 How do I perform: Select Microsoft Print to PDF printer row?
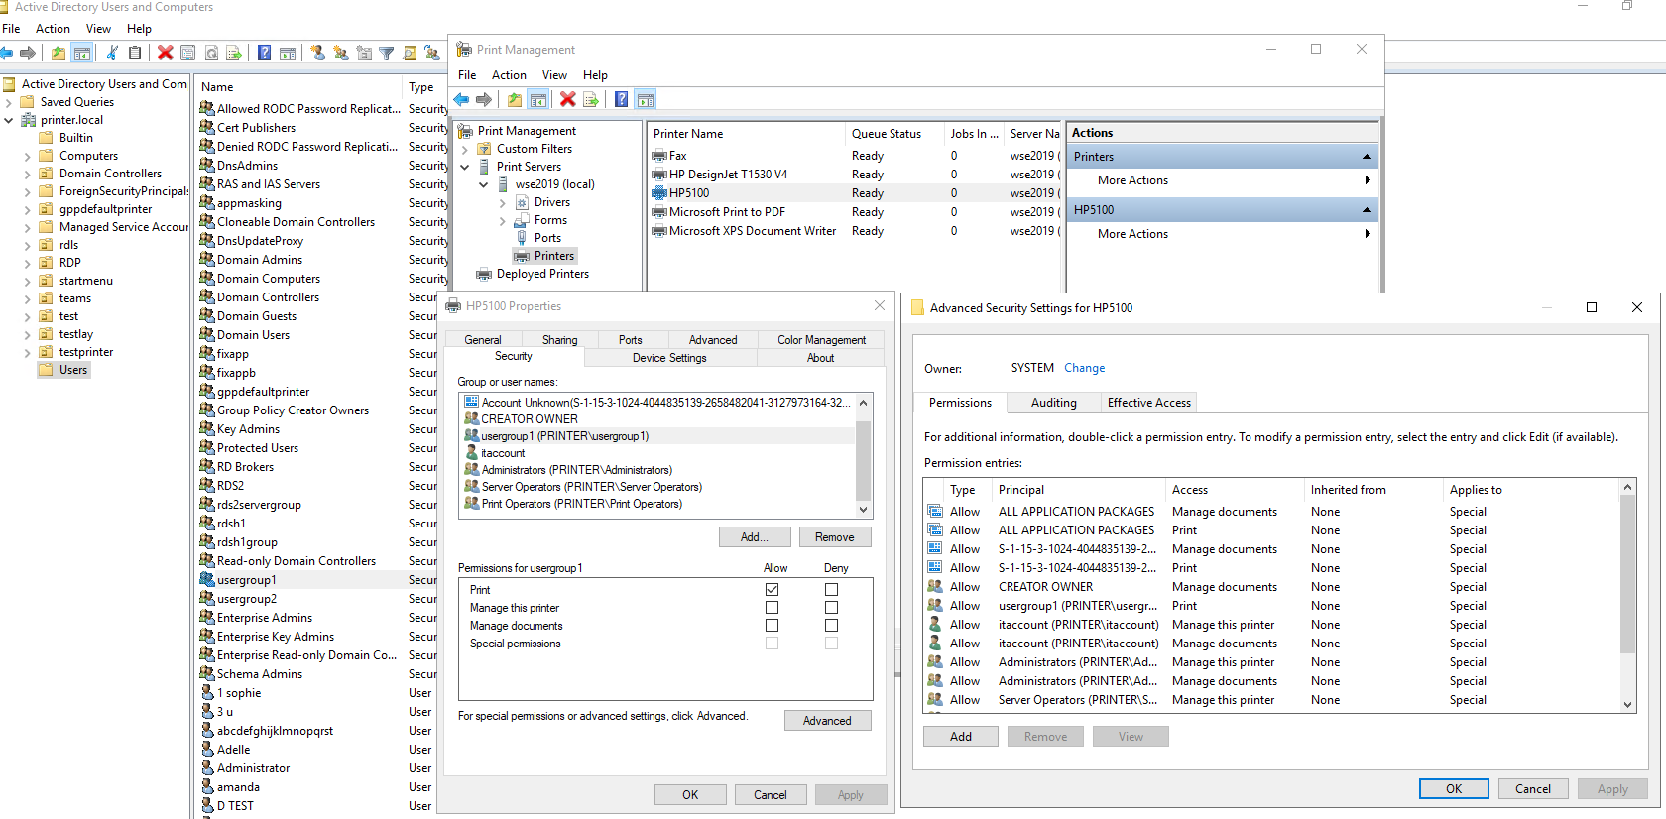(855, 212)
